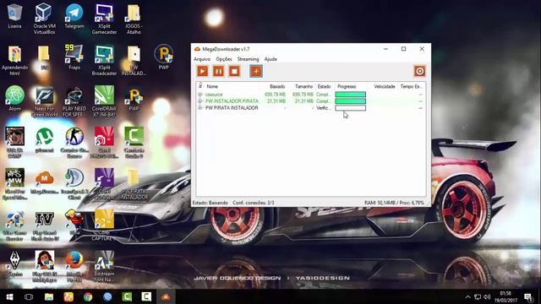Expand the PW PIRATA INSTALADOR entry

pos(200,108)
